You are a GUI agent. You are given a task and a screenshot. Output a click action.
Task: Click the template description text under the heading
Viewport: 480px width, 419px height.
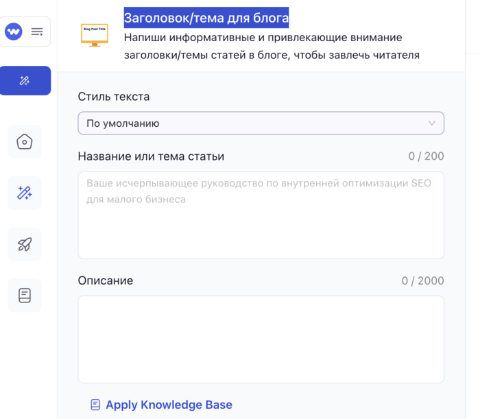272,46
